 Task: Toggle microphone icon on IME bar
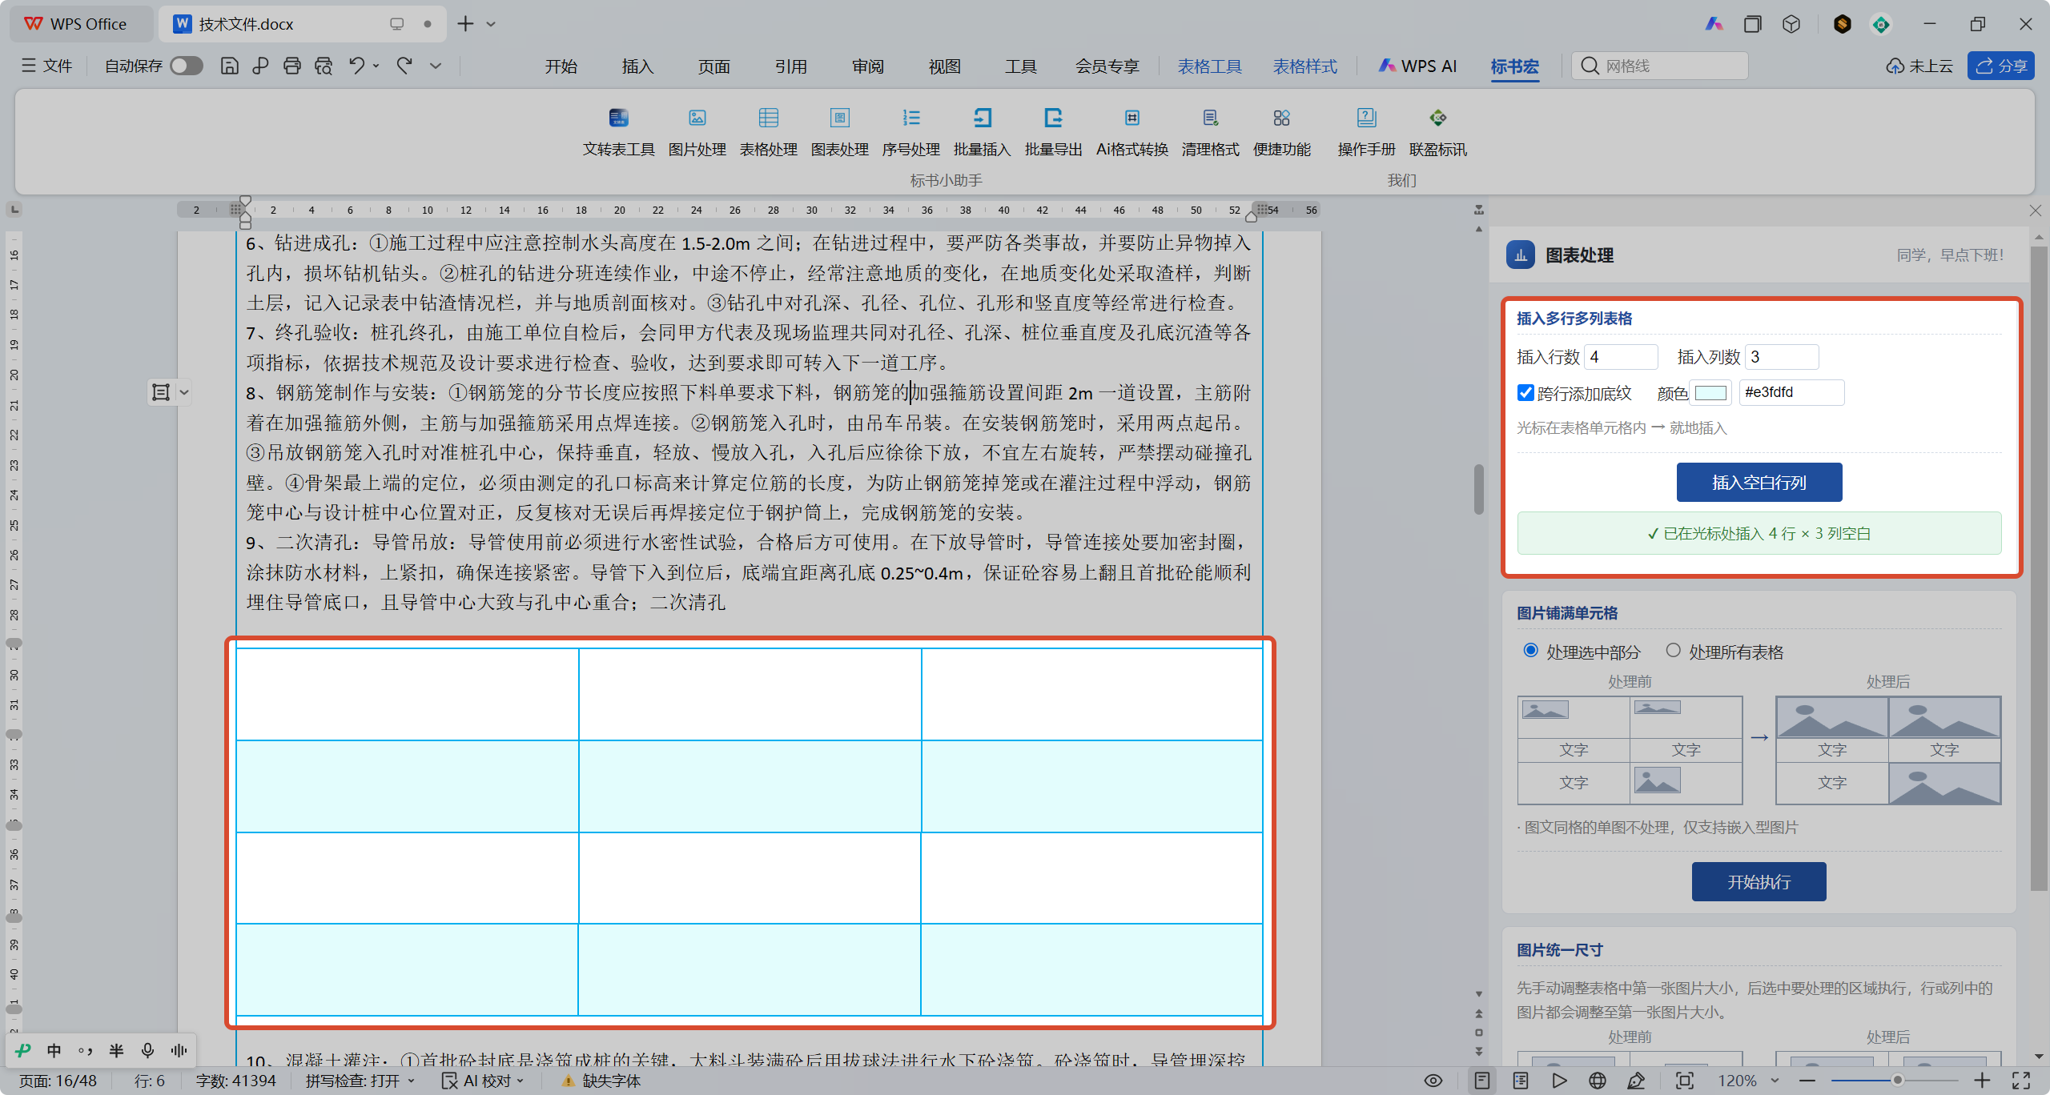(147, 1050)
